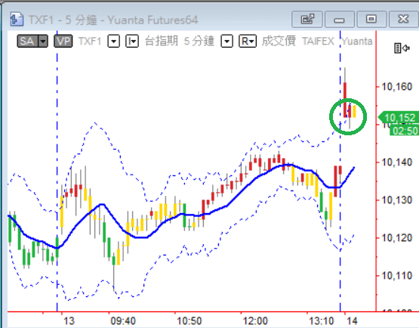The width and height of the screenshot is (419, 328).
Task: Click the Yuanta data source label
Action: coord(357,42)
